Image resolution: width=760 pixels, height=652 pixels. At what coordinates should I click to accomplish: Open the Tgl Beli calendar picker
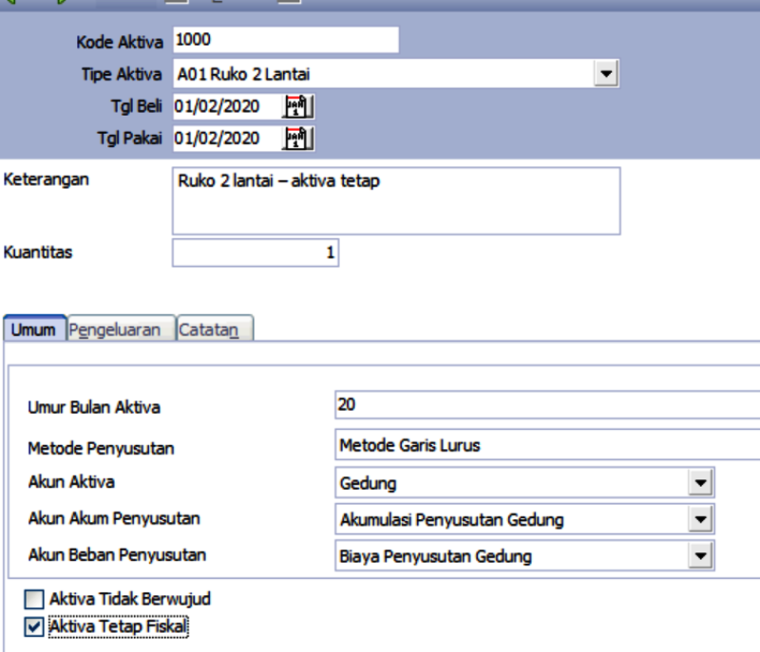pos(298,106)
